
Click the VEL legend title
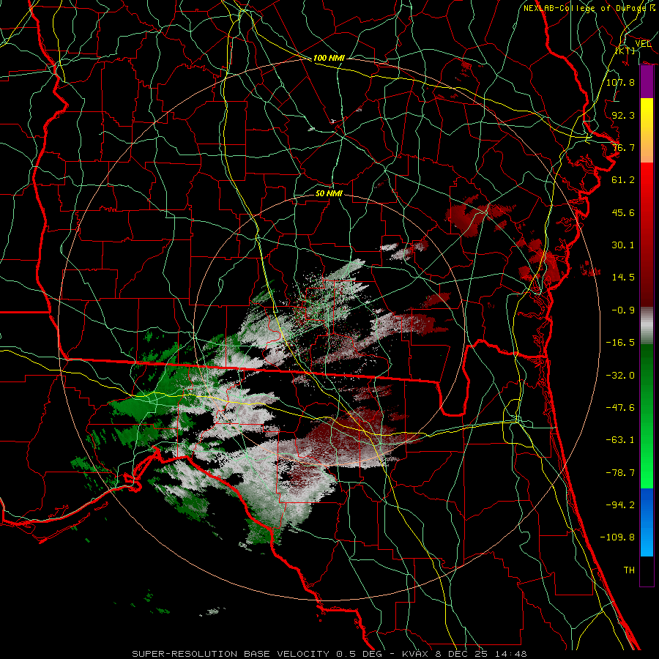pyautogui.click(x=643, y=44)
